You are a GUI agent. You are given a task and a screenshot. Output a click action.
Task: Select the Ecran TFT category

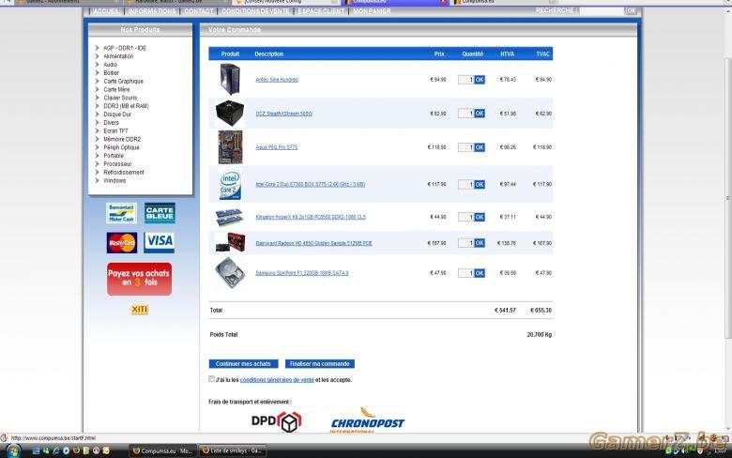115,130
